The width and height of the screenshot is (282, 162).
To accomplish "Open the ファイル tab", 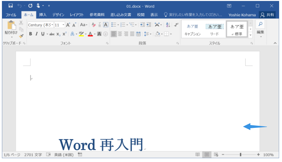I will tap(11, 15).
